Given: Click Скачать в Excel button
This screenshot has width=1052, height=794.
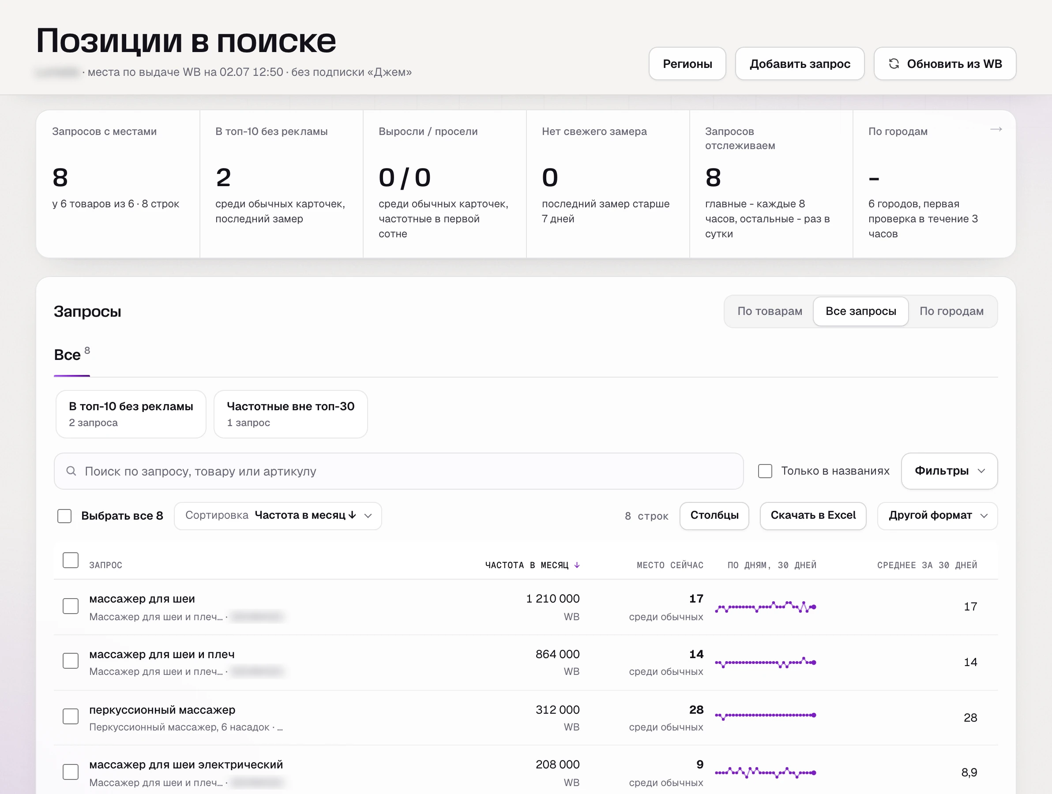Looking at the screenshot, I should tap(813, 516).
